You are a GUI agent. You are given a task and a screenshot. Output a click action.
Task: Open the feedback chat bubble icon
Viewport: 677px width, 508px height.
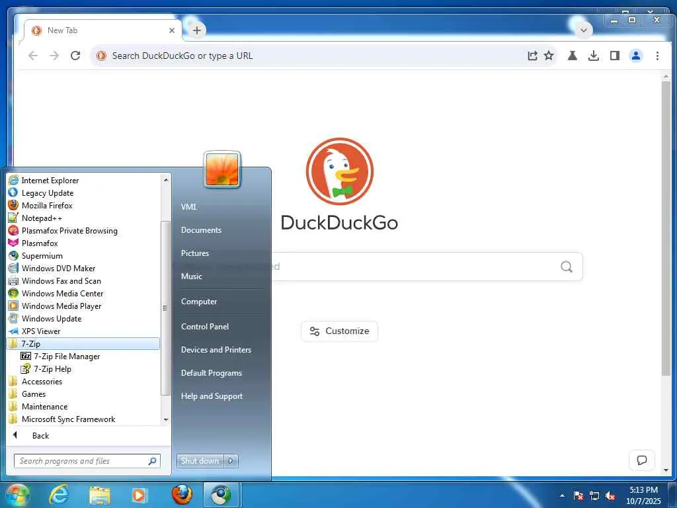(642, 460)
